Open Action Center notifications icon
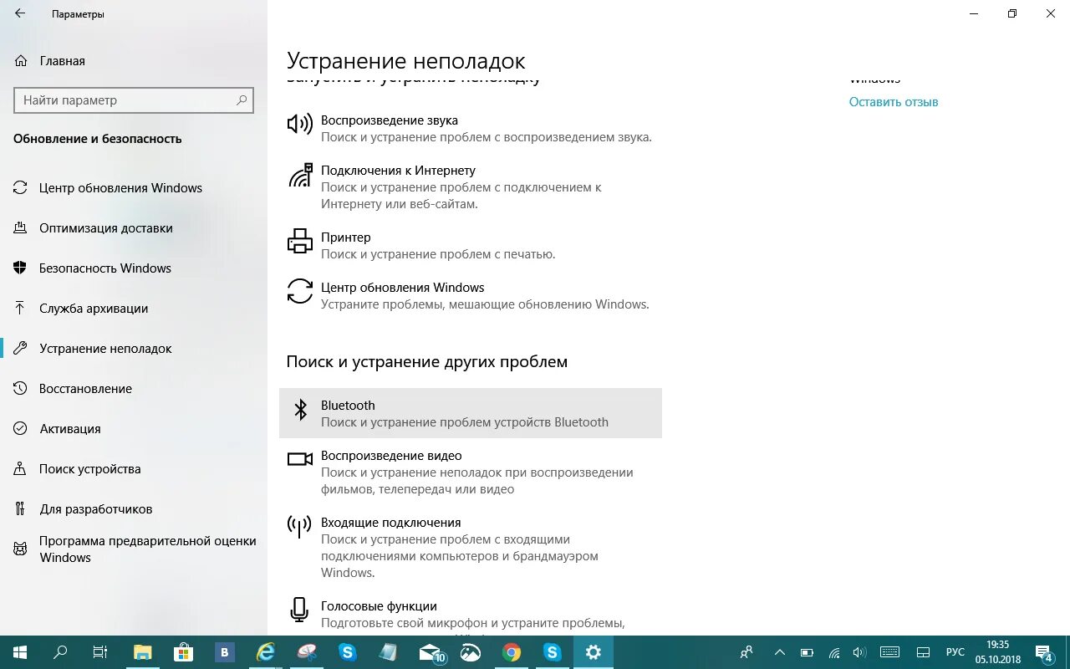 tap(1045, 652)
